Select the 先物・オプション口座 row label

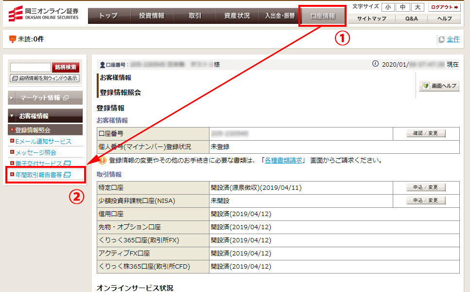click(x=153, y=227)
